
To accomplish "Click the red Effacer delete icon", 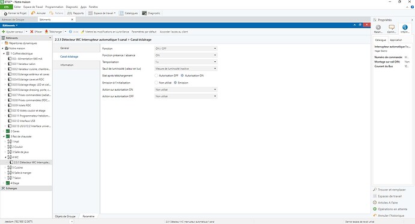I will (x=32, y=32).
